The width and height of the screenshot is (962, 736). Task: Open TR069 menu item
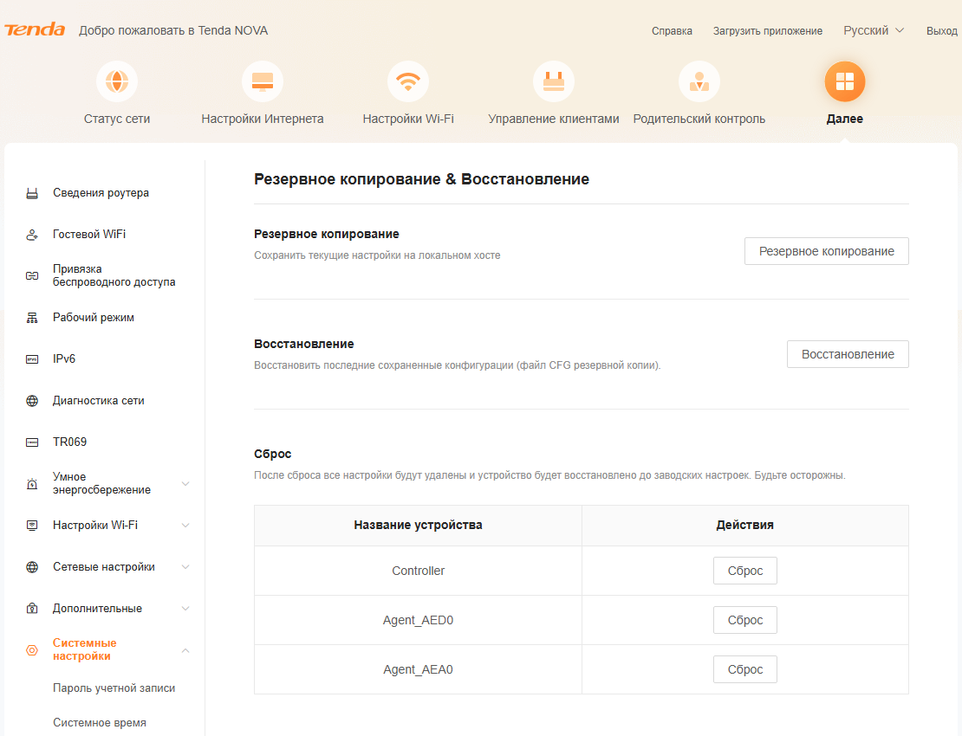[x=69, y=442]
